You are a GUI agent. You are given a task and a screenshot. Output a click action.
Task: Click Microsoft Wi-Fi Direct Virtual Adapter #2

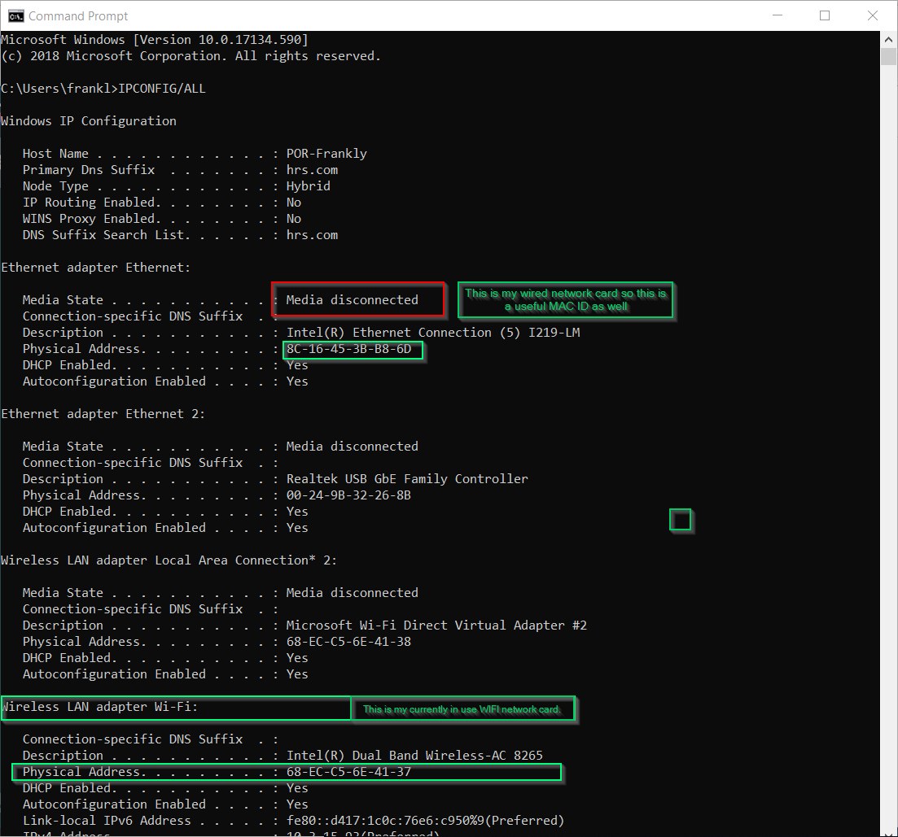(x=436, y=626)
